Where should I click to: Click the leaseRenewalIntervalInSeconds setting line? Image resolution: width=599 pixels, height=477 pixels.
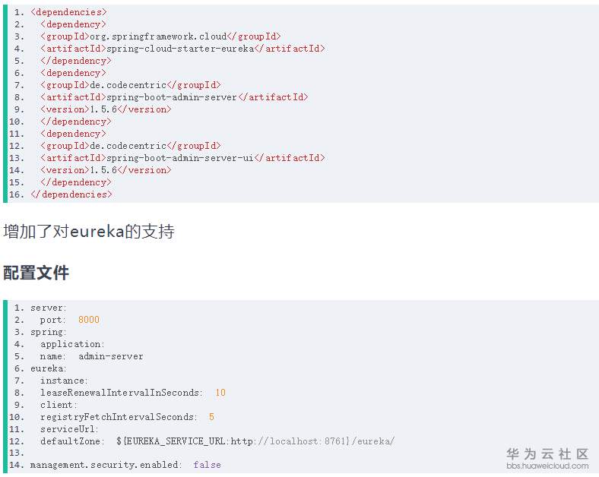(x=132, y=393)
